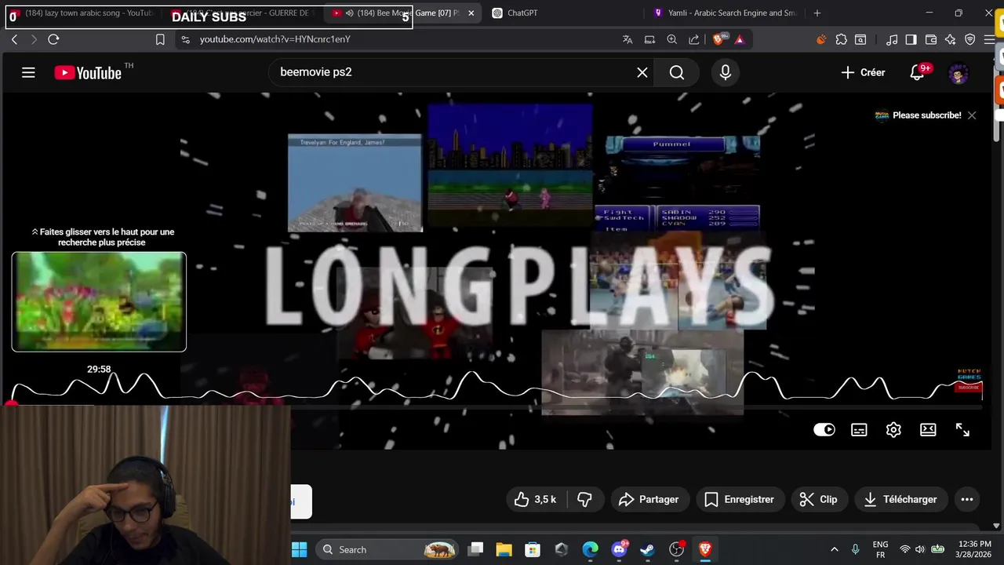Clear the YouTube search text

(642, 72)
